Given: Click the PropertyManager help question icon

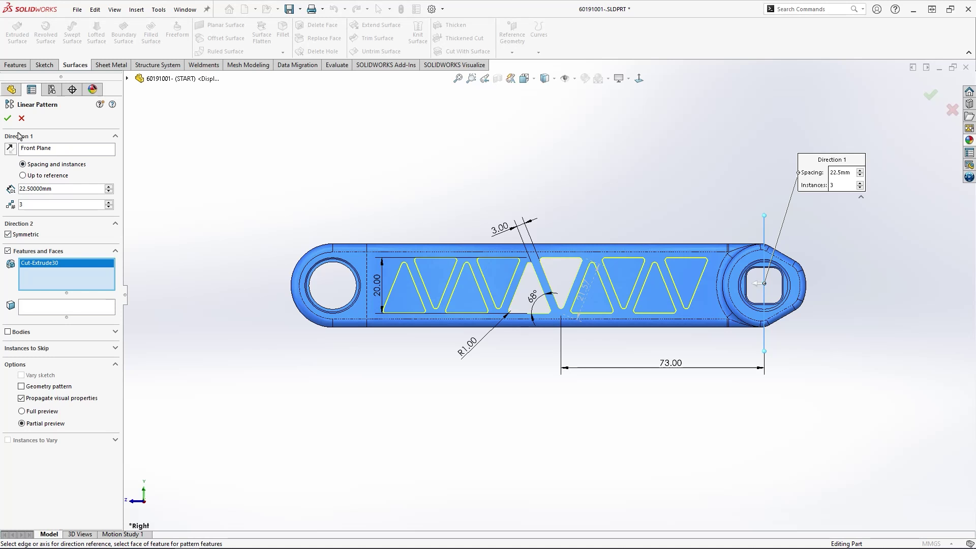Looking at the screenshot, I should 112,104.
